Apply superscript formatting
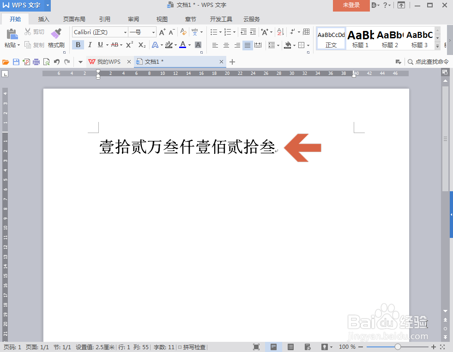453x352 pixels. coord(128,45)
